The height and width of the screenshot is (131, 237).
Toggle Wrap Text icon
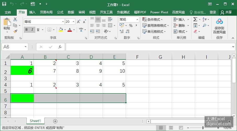coord(110,19)
